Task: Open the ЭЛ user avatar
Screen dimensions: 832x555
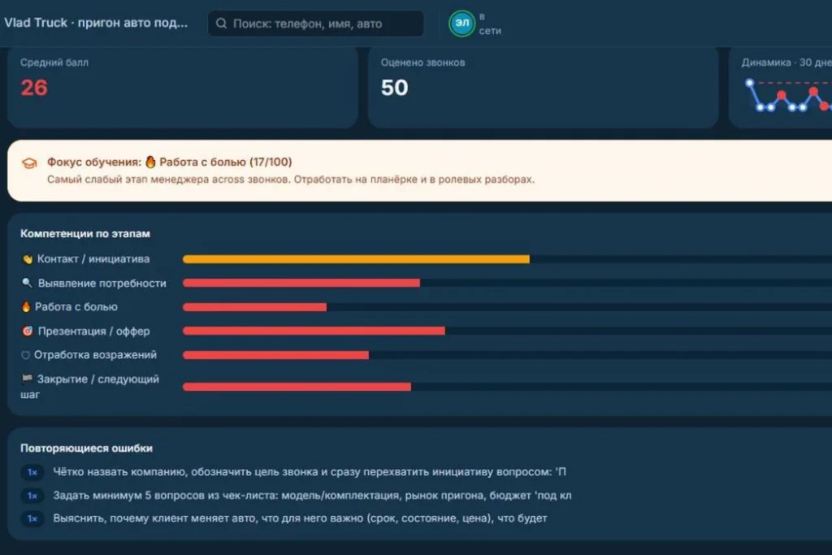Action: click(461, 24)
